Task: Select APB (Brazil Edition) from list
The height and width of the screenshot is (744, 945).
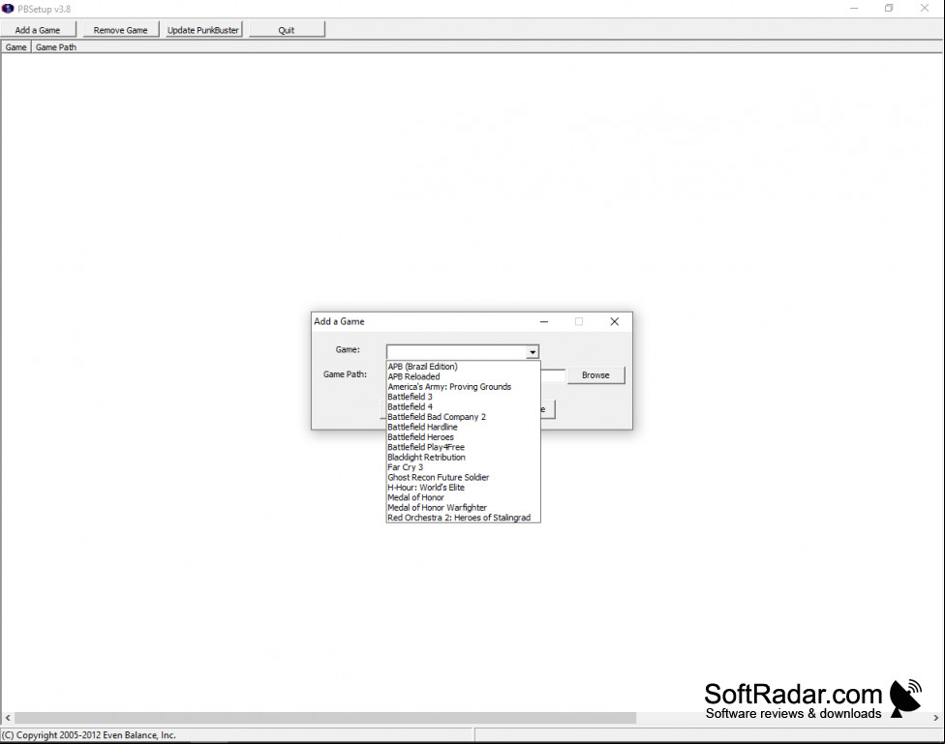Action: point(463,367)
